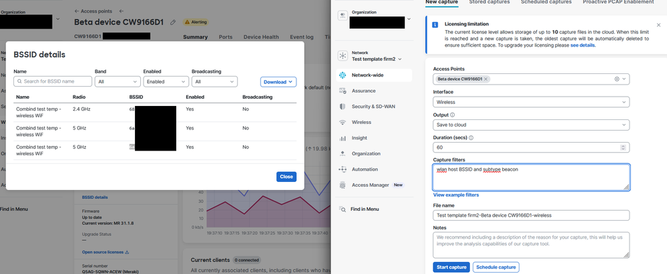The height and width of the screenshot is (274, 667).
Task: Open Security & SD-WAN shield icon
Action: 343,107
